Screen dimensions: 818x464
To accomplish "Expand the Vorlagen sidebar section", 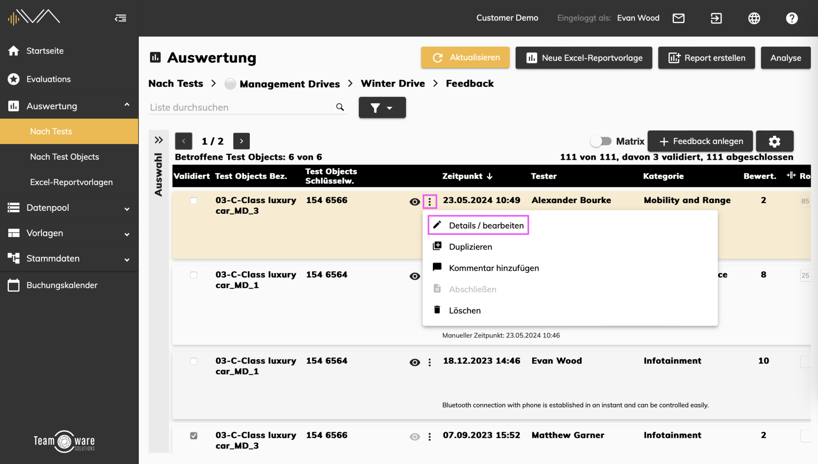I will click(x=127, y=234).
